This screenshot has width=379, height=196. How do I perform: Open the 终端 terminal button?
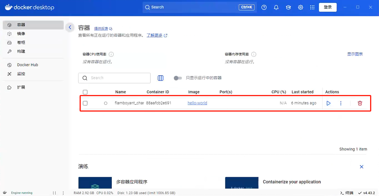pos(347,193)
